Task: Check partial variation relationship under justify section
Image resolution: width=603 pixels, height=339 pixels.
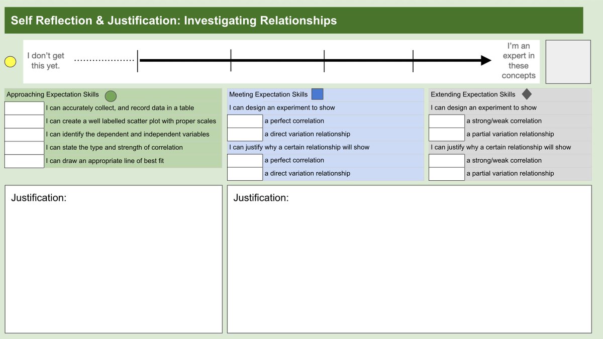Action: [446, 173]
